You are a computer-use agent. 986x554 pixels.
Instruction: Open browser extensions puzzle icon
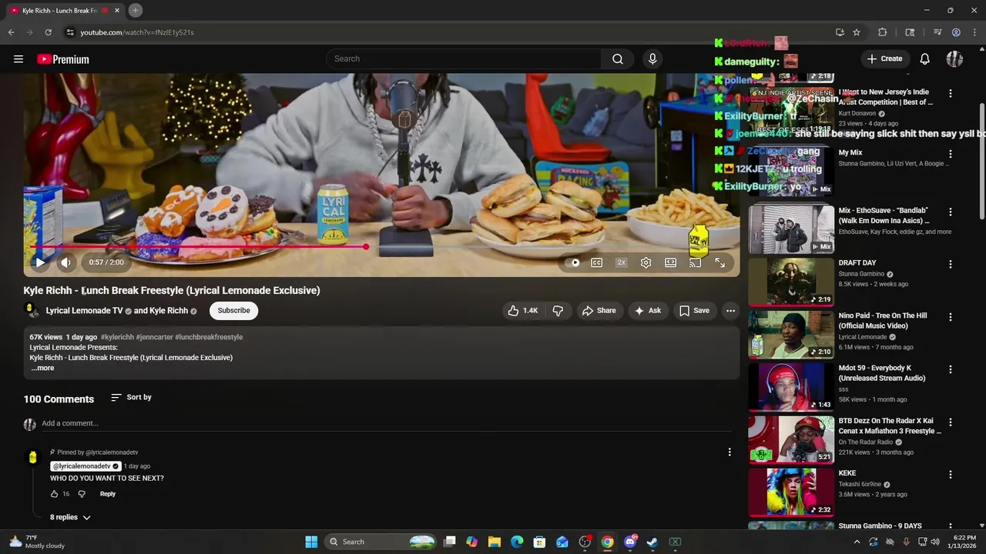pyautogui.click(x=883, y=32)
